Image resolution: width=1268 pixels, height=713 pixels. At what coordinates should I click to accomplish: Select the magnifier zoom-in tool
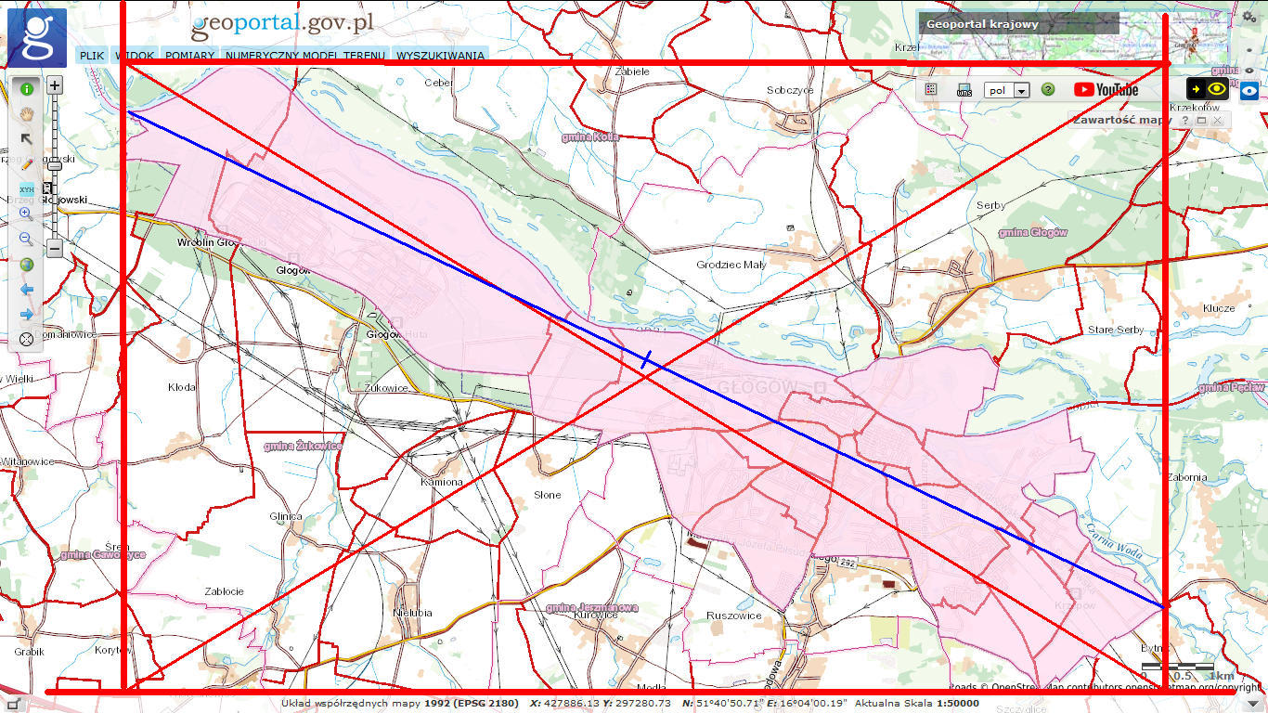[26, 214]
